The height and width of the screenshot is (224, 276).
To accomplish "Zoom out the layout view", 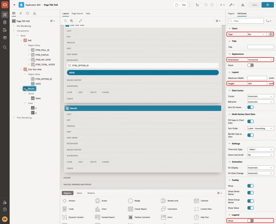I will coord(65,21).
